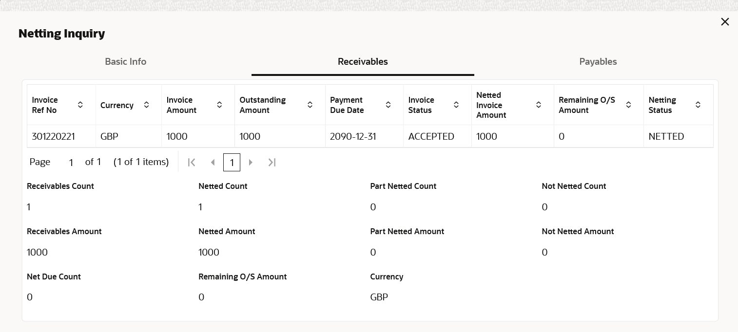Sort by Outstanding Amount column
This screenshot has width=738, height=332.
tap(310, 105)
